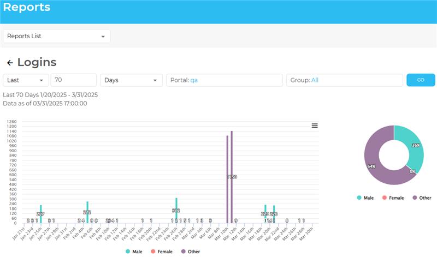The width and height of the screenshot is (437, 257).
Task: Click the Group: All field
Action: coord(344,80)
